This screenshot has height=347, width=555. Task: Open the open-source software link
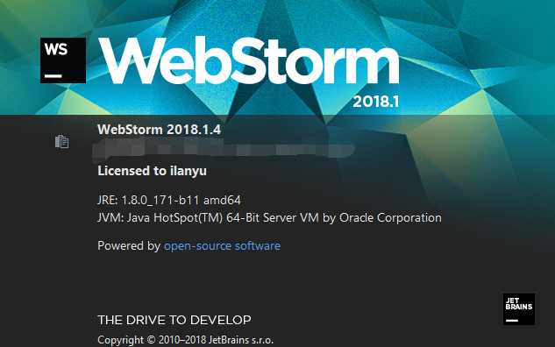click(223, 245)
